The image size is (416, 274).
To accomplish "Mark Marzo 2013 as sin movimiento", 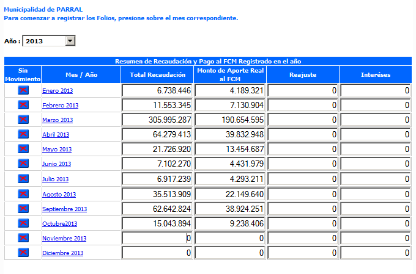I will tap(23, 120).
